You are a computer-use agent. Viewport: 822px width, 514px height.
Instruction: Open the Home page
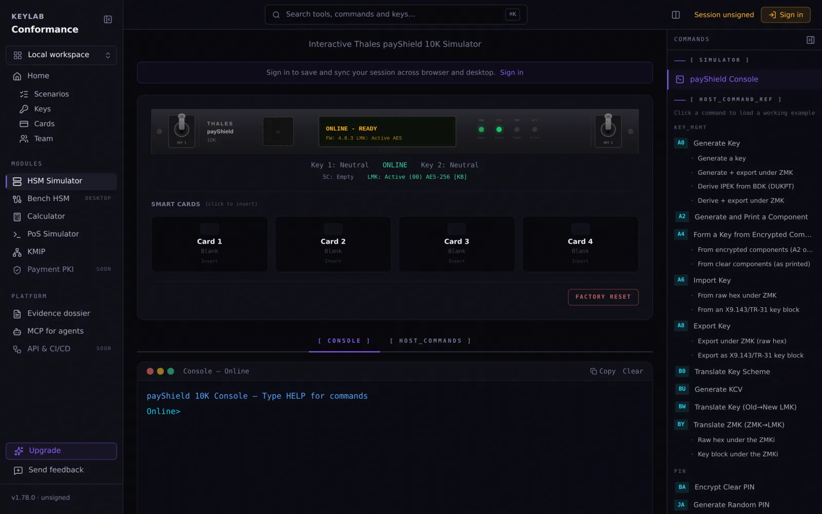coord(61,76)
